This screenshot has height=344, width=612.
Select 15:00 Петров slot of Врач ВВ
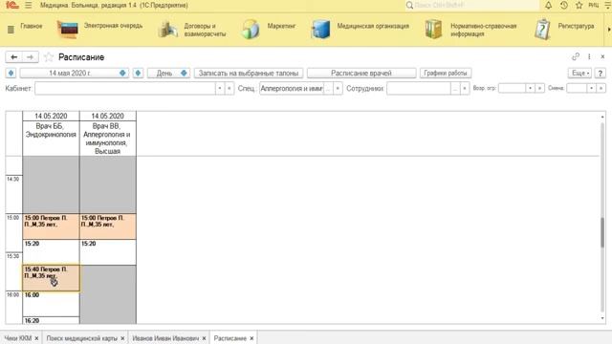(x=108, y=226)
